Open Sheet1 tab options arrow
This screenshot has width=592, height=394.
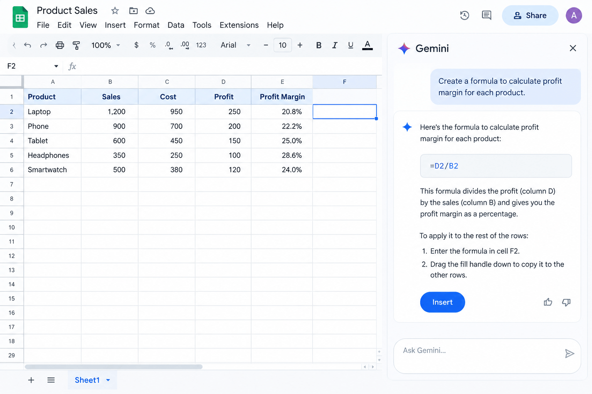tap(108, 380)
